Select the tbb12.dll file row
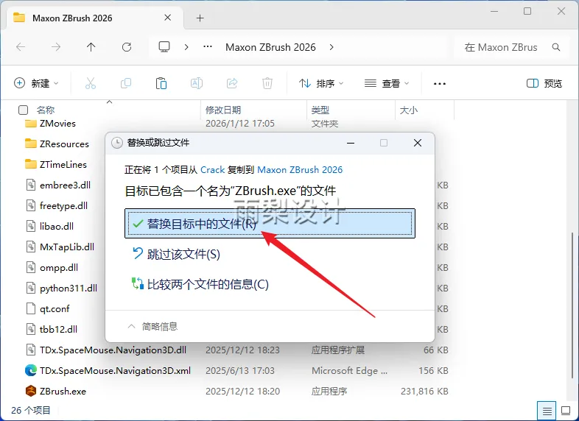 [58, 329]
